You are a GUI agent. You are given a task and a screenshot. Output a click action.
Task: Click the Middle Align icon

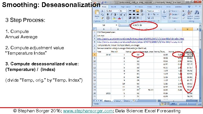134,11
